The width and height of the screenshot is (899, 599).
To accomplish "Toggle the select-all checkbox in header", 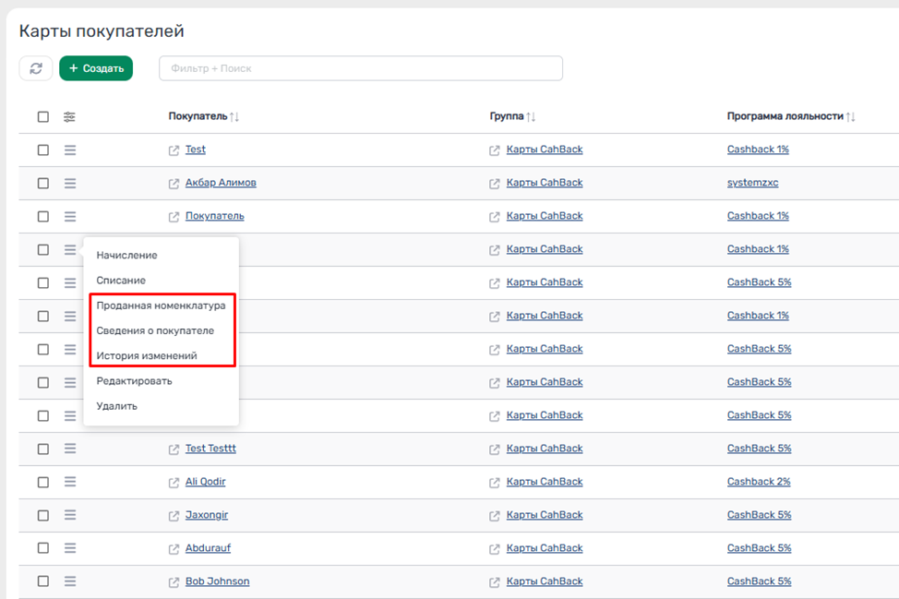I will pyautogui.click(x=43, y=117).
